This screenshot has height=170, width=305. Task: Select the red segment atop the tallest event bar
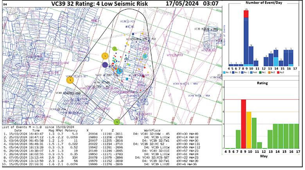[x=246, y=14]
